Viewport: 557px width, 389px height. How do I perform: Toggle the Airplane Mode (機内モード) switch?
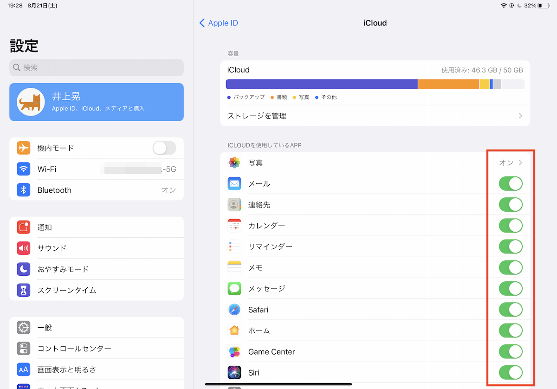point(164,148)
